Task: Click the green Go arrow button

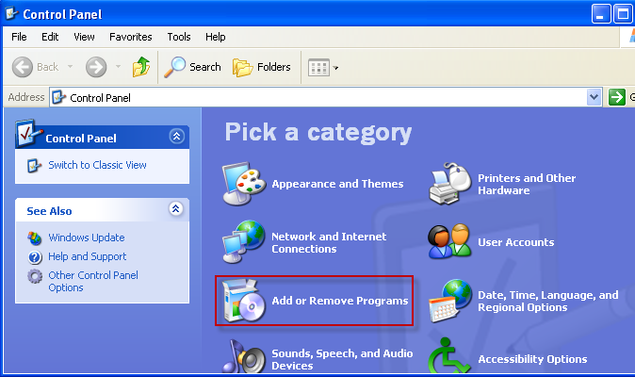Action: [617, 97]
